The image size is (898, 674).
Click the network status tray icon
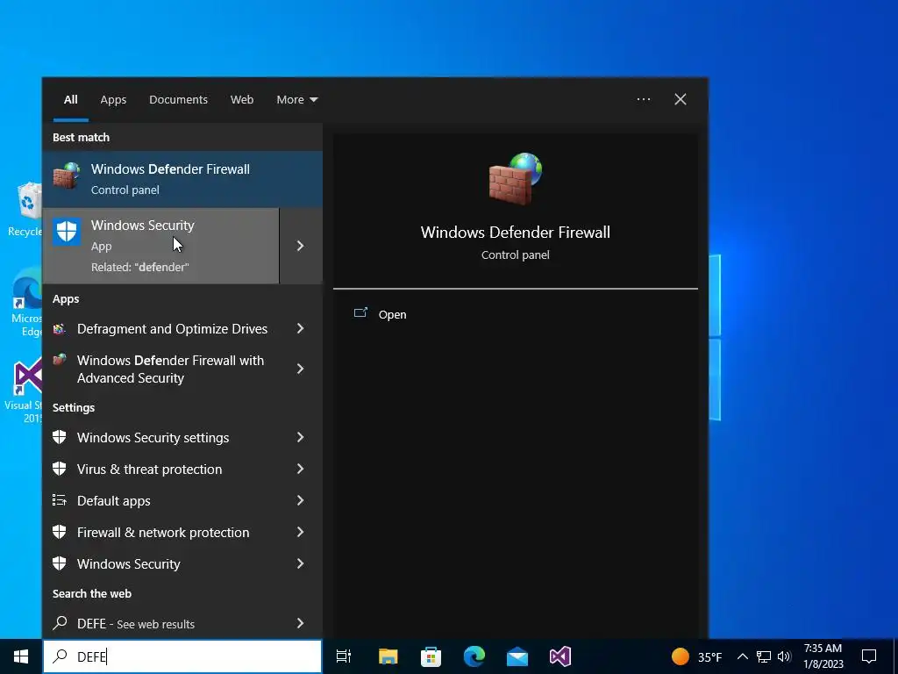click(764, 656)
